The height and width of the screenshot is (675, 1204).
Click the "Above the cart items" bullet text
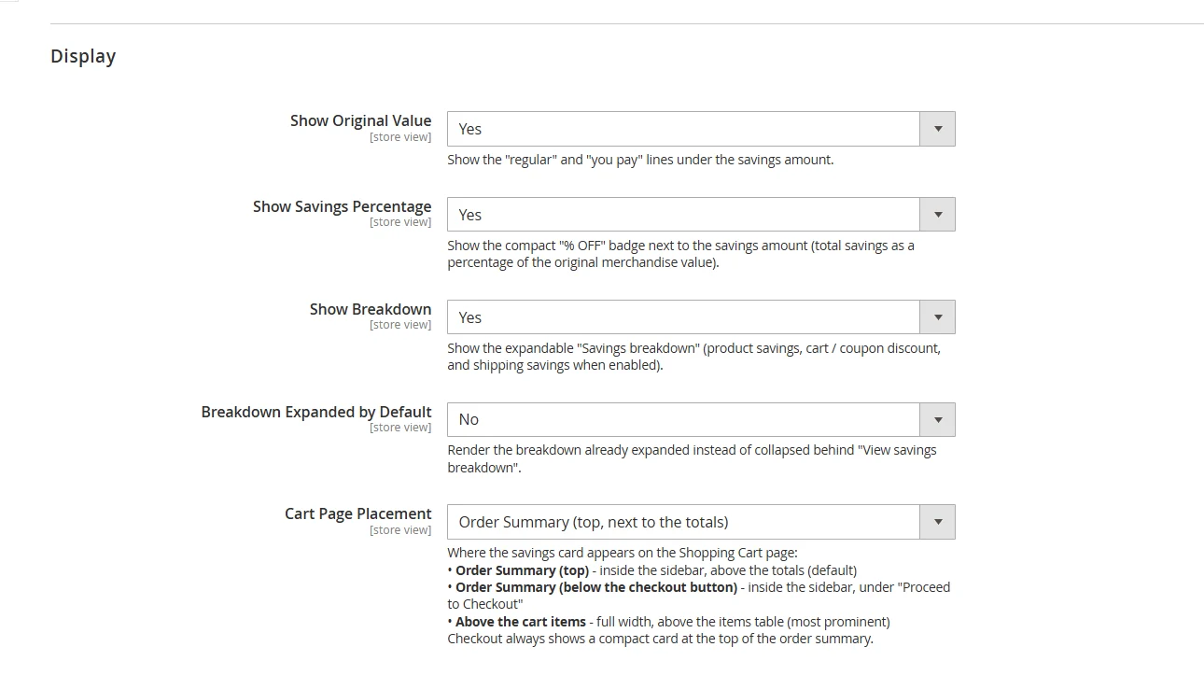coord(521,622)
